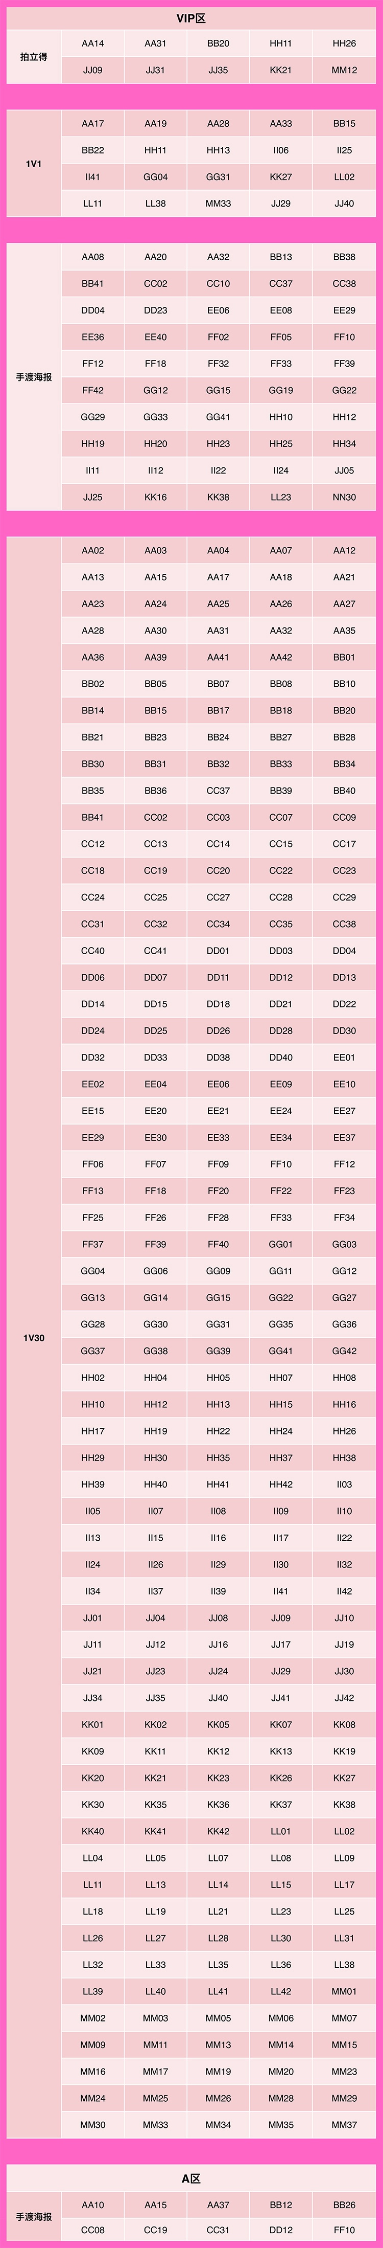
Task: Click the VIP区 section header
Action: [x=191, y=18]
